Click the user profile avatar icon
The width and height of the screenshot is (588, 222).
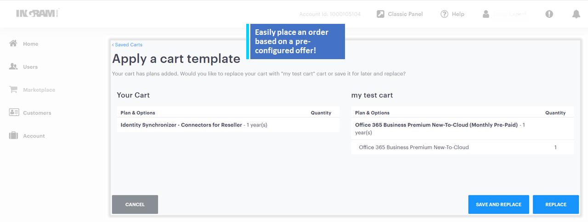(x=486, y=14)
